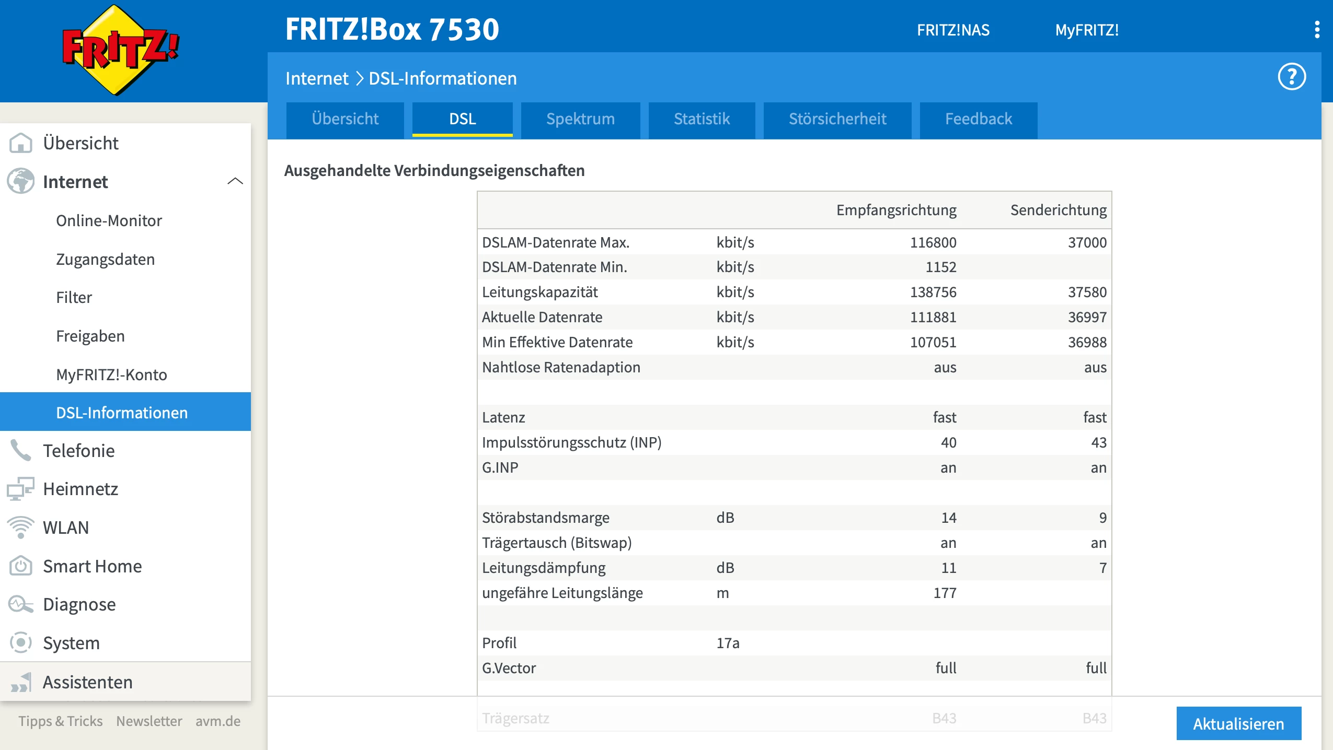Image resolution: width=1333 pixels, height=750 pixels.
Task: Select Online-Monitor in sidebar
Action: 109,220
